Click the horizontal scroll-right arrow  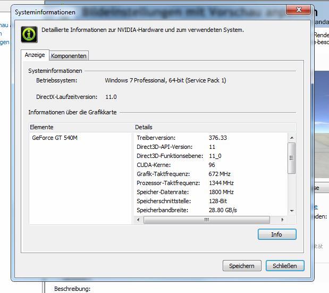[282, 220]
